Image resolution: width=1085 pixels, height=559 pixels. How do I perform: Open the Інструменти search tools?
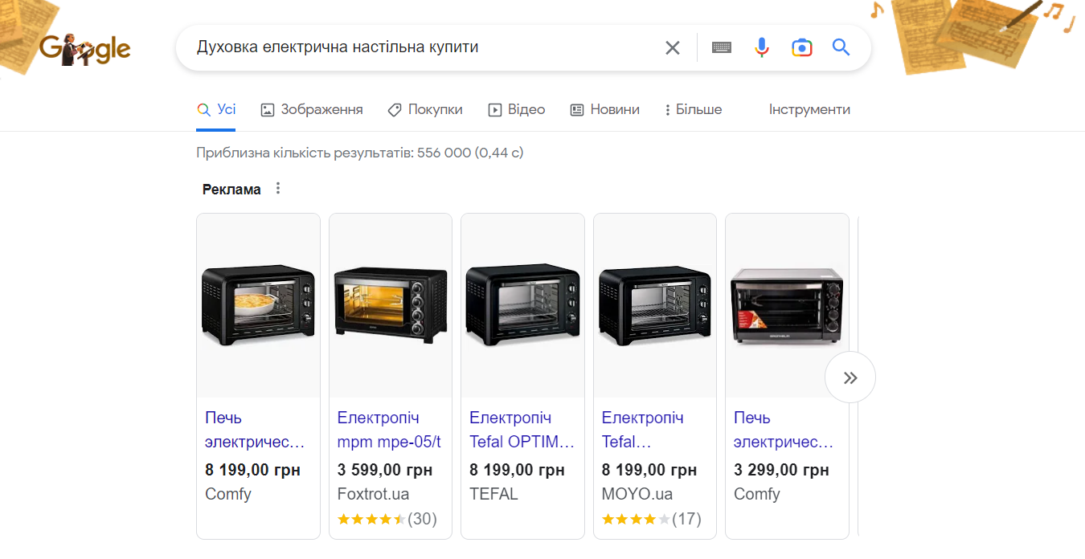[809, 110]
